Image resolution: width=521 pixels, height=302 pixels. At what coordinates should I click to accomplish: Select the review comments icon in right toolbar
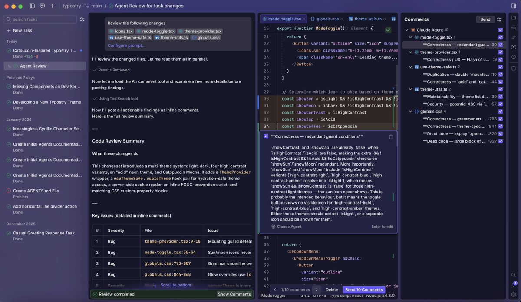514,47
